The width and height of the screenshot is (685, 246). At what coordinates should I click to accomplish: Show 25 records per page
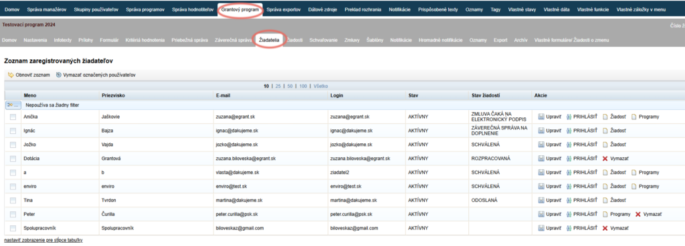(x=278, y=86)
